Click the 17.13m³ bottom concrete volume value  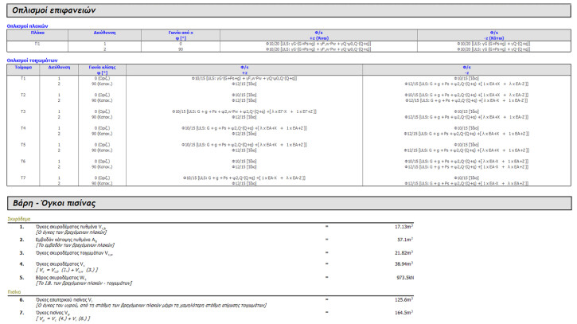(406, 226)
